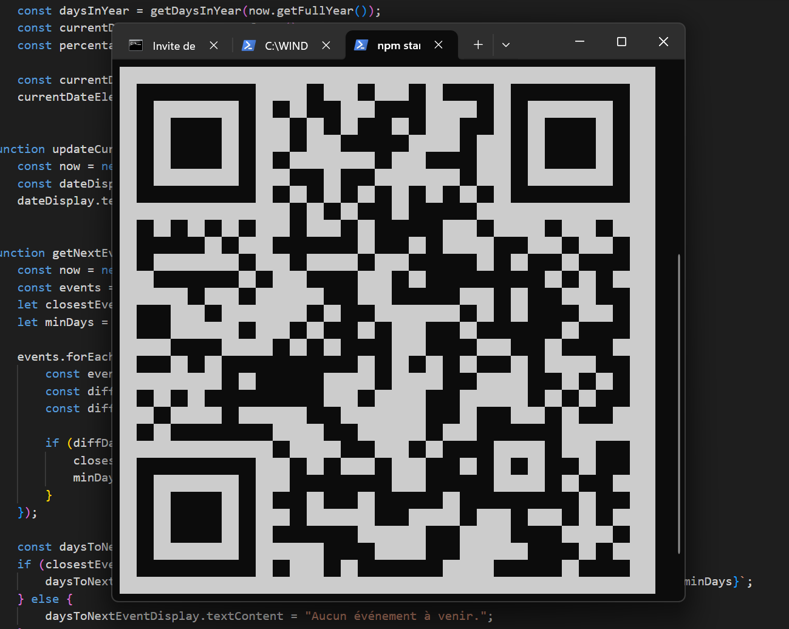789x629 pixels.
Task: Close the npm start tab
Action: (x=439, y=45)
